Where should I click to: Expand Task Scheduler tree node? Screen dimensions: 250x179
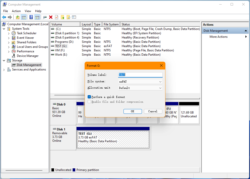tap(9, 33)
